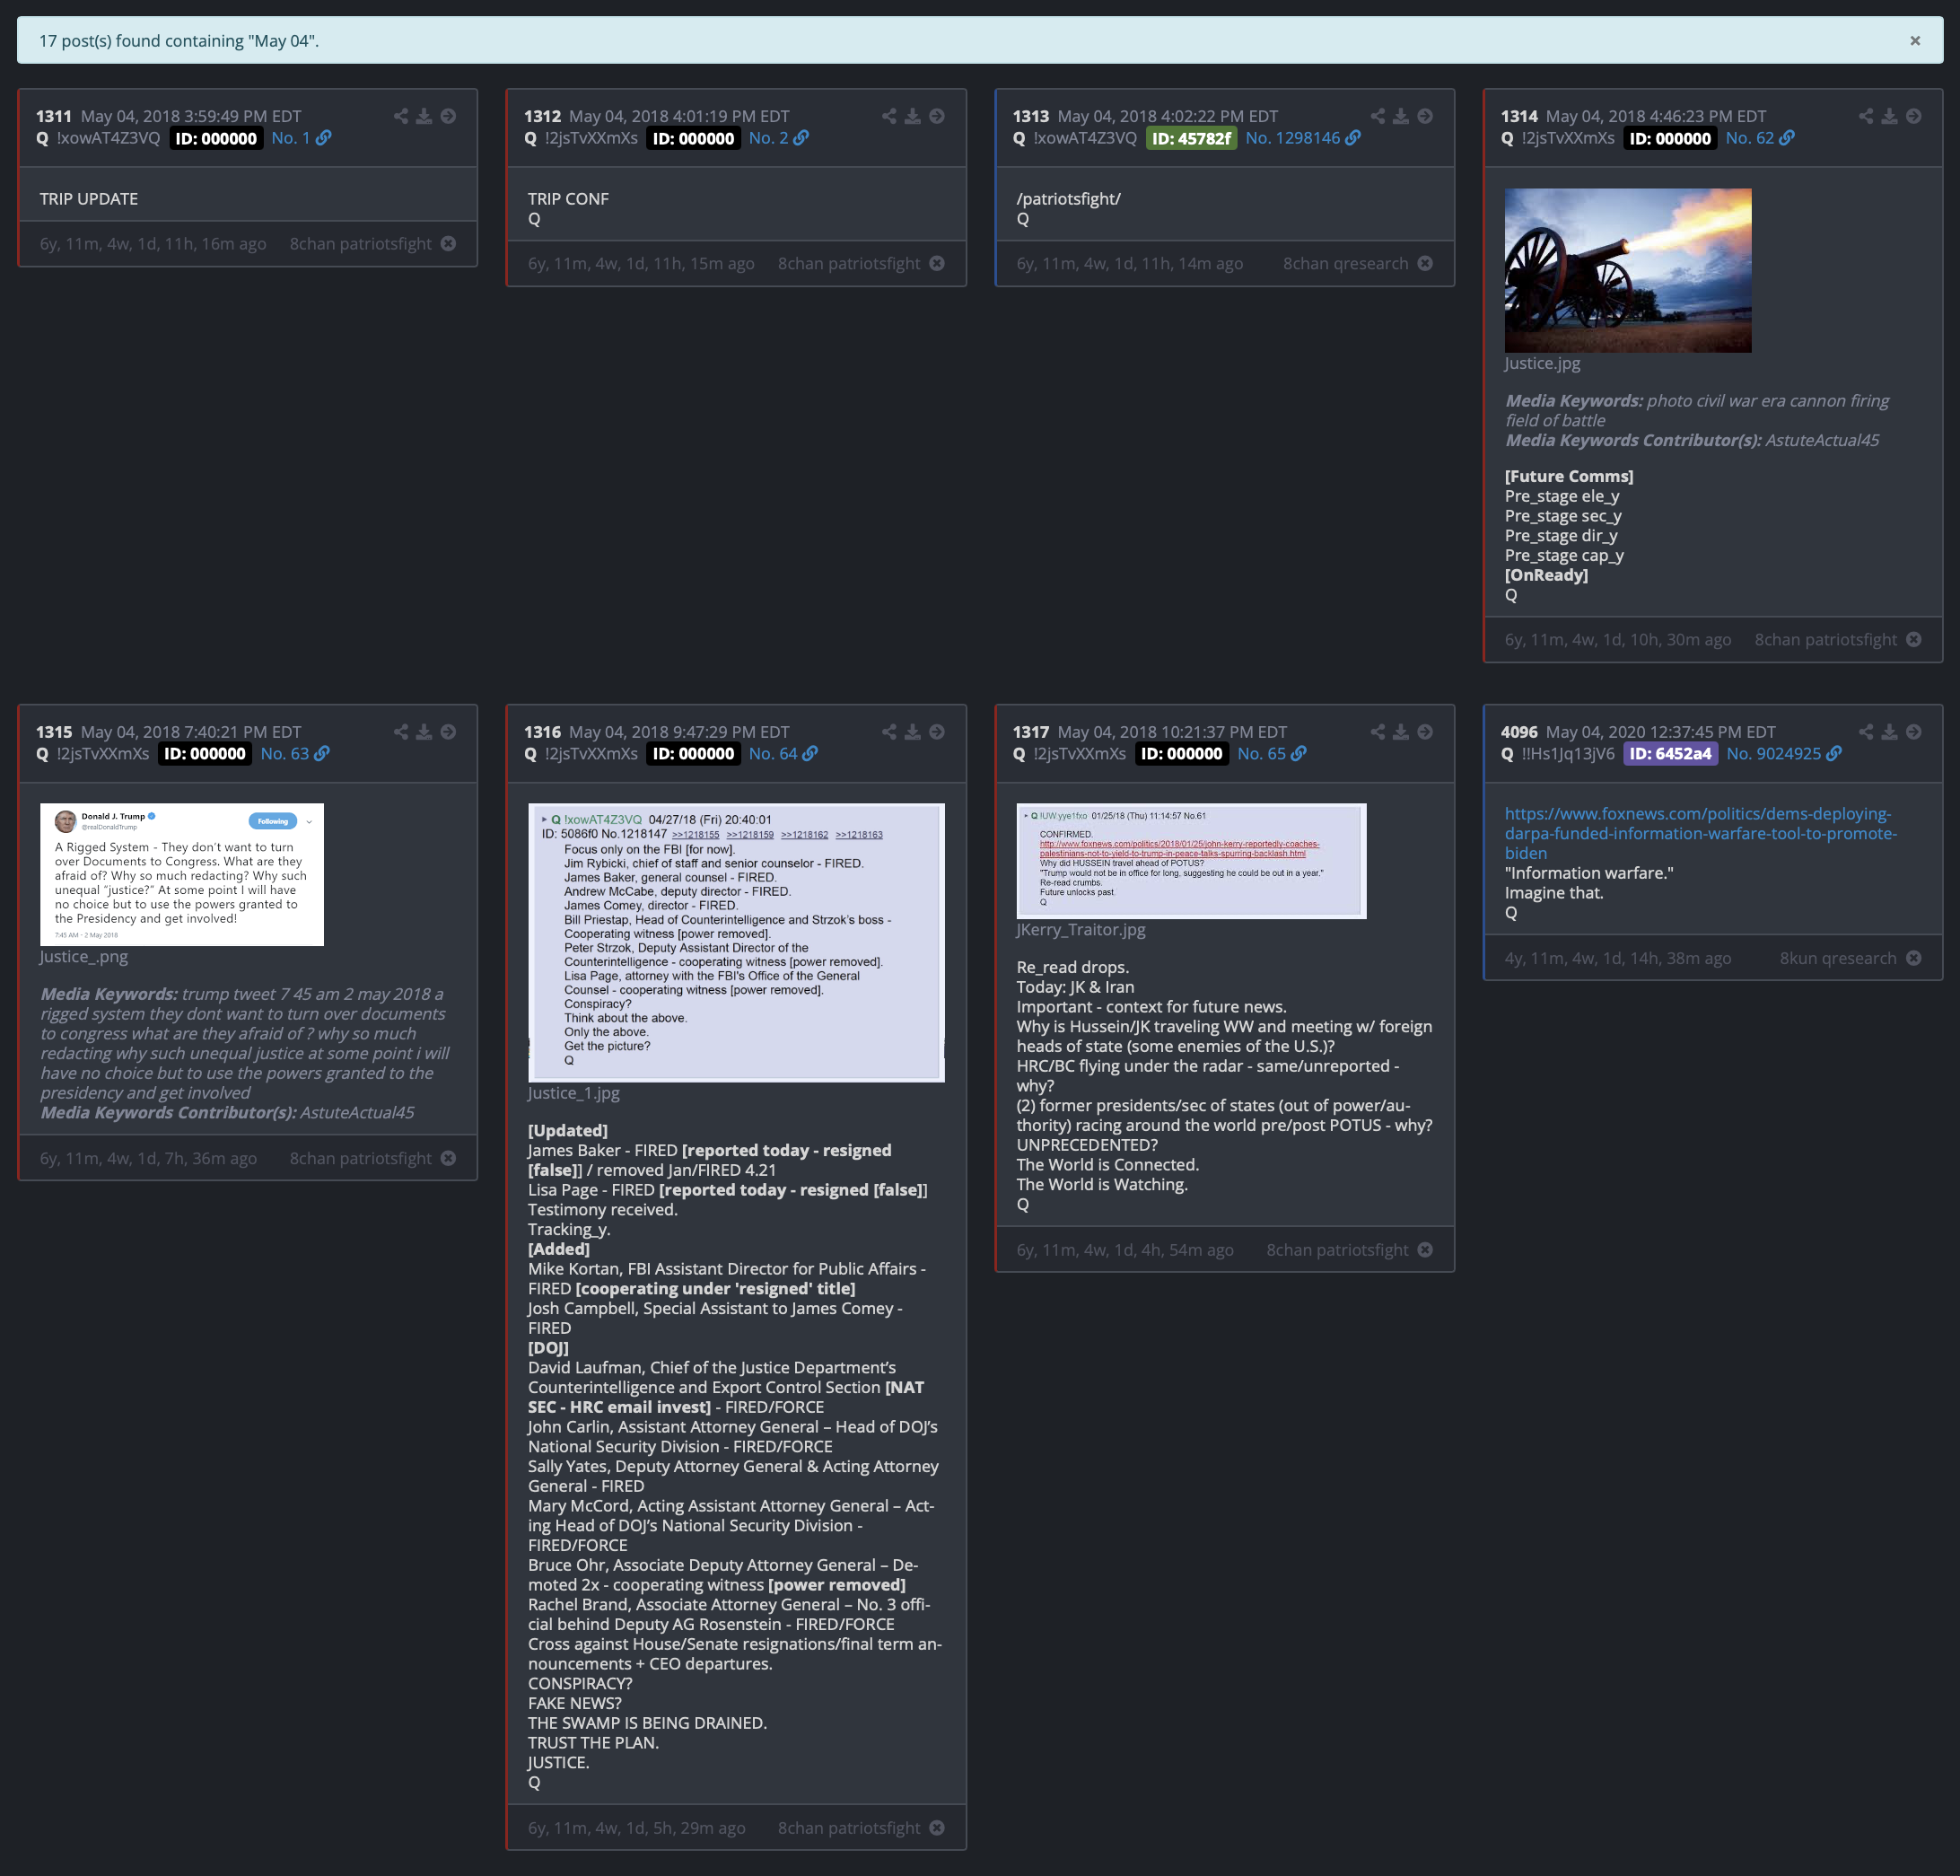Click 'TRIP UPDATE' post text
1960x1876 pixels.
pos(89,199)
